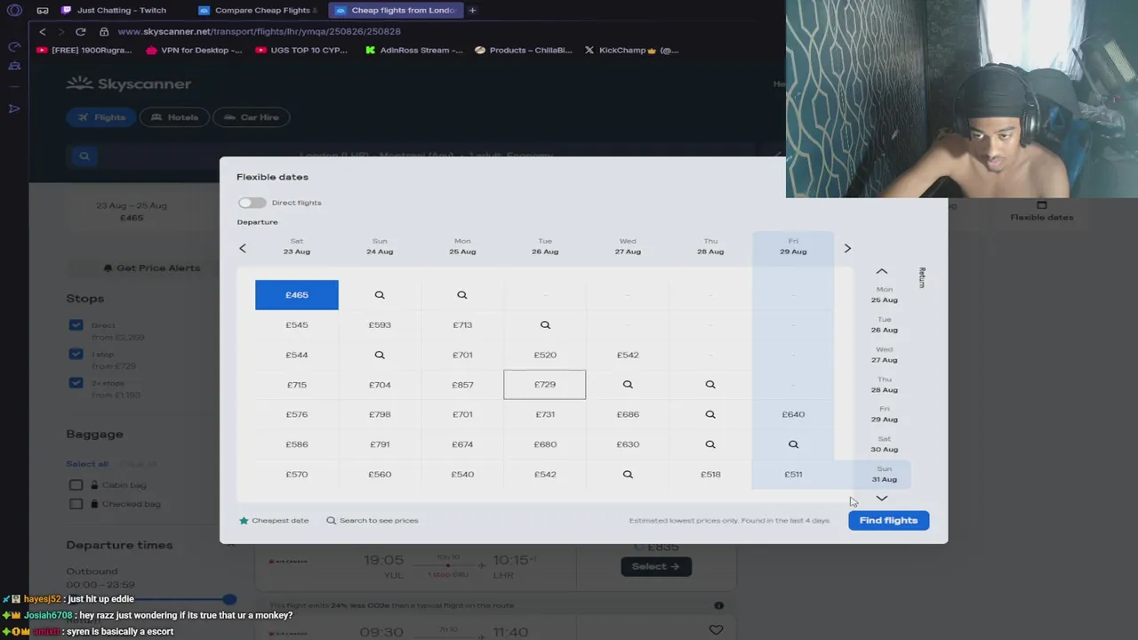Open KickChamp bookmark

click(631, 51)
